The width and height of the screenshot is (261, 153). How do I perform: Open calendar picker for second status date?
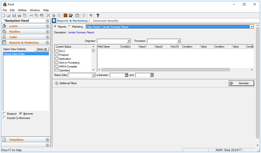(152, 75)
